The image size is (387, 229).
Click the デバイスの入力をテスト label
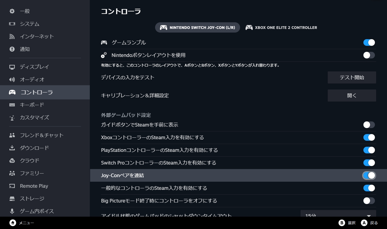pyautogui.click(x=128, y=77)
